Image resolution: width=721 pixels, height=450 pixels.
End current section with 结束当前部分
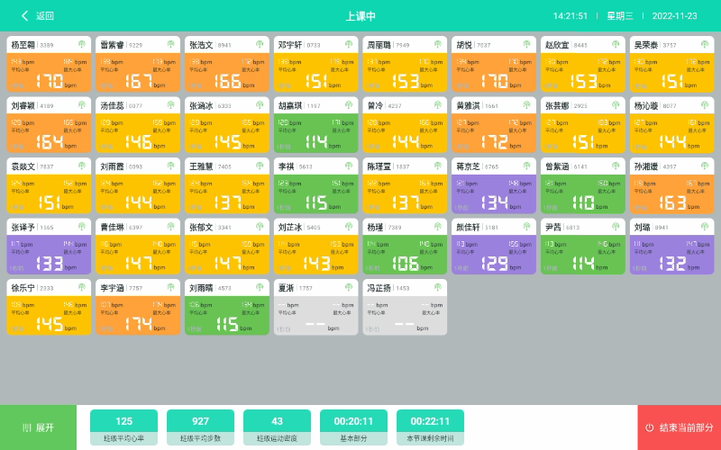point(679,427)
